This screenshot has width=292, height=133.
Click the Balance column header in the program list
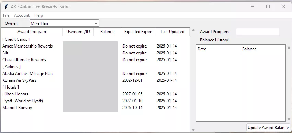[x=107, y=32]
